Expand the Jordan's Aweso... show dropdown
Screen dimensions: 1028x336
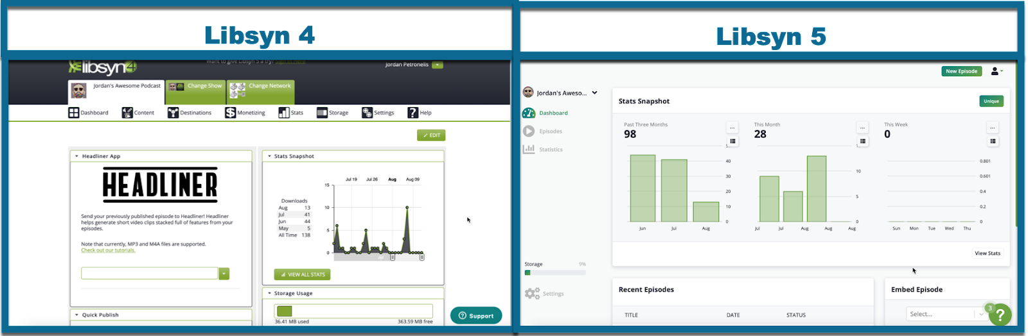click(595, 93)
